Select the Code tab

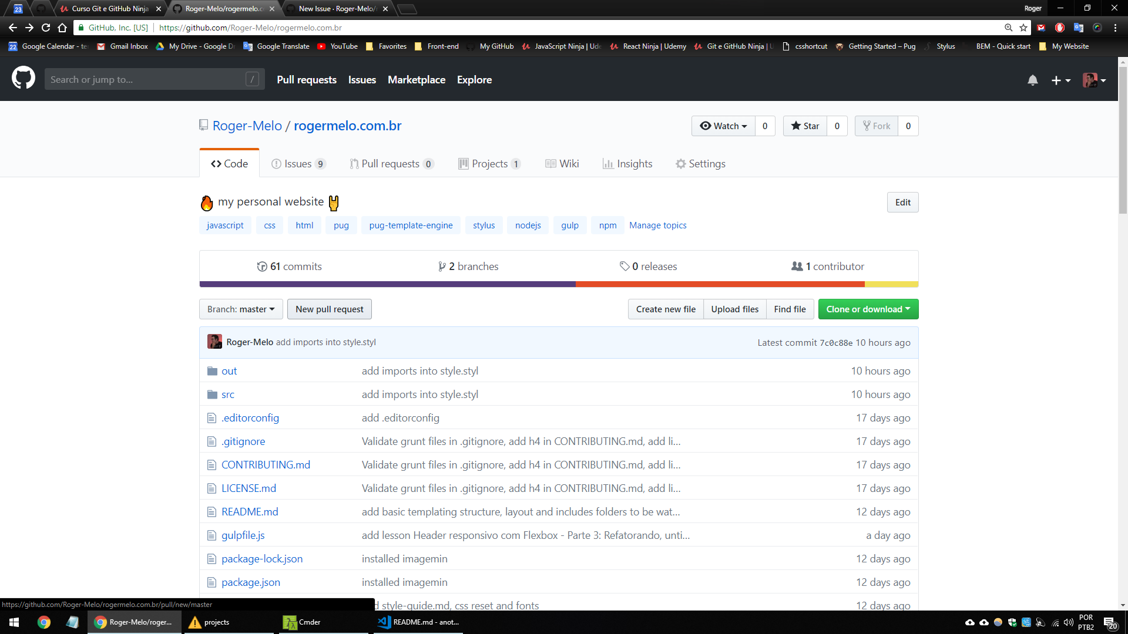pos(229,164)
